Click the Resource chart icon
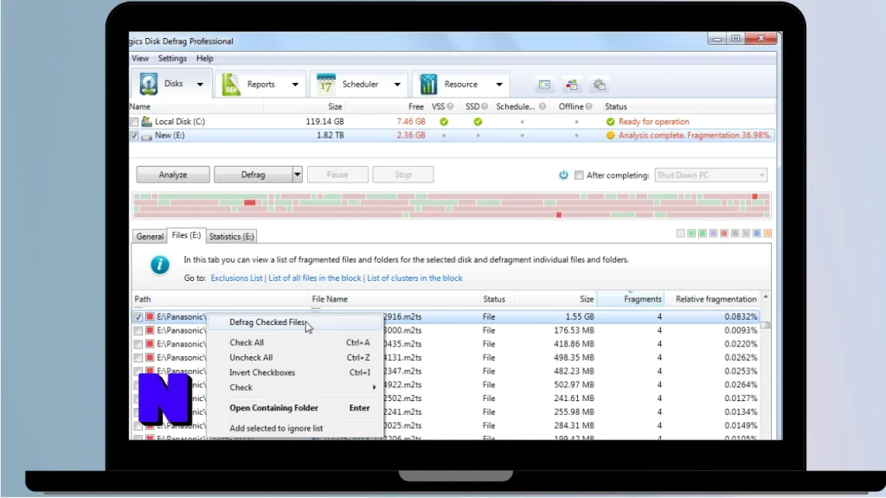Image resolution: width=886 pixels, height=498 pixels. [428, 84]
